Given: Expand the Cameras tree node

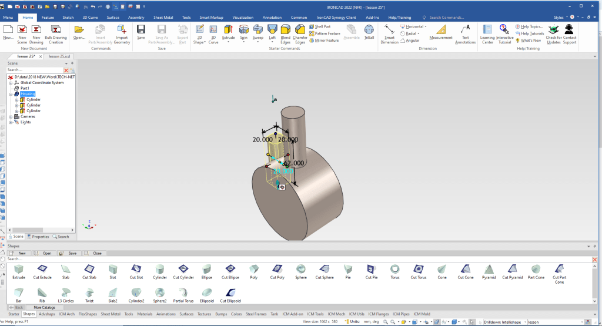Looking at the screenshot, I should pos(11,116).
